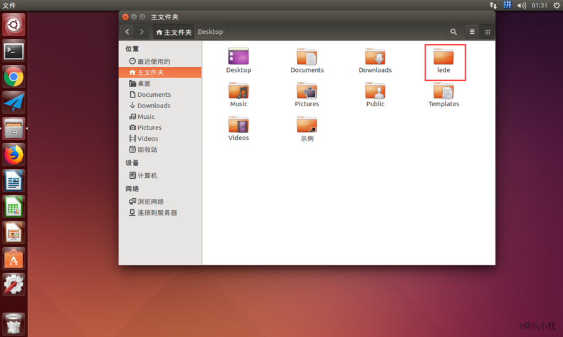Open the sound volume indicator
The image size is (563, 337).
[521, 5]
